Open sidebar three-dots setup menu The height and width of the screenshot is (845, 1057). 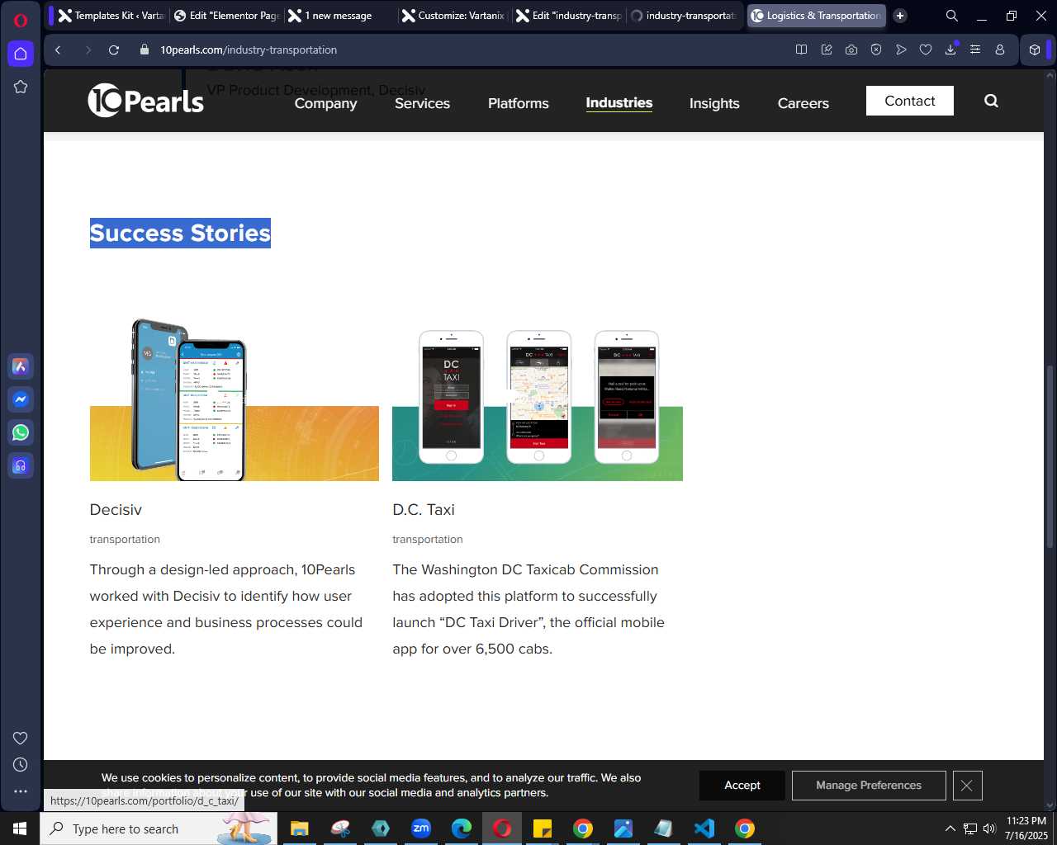[x=21, y=791]
